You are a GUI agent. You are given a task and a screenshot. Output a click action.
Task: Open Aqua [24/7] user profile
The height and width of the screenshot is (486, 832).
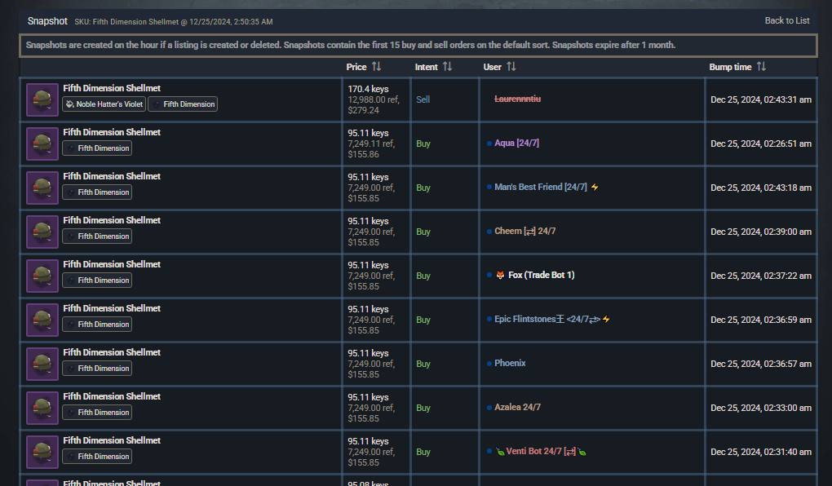[x=516, y=143]
